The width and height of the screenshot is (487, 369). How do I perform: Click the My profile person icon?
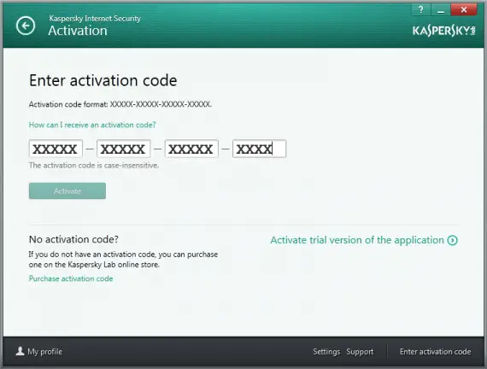click(x=21, y=351)
